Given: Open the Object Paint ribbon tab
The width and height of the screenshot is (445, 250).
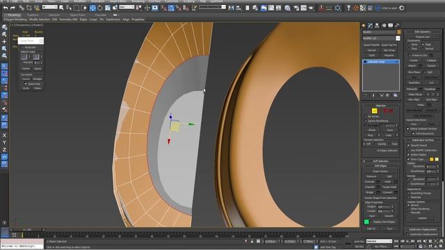Looking at the screenshot, I should pyautogui.click(x=77, y=15).
